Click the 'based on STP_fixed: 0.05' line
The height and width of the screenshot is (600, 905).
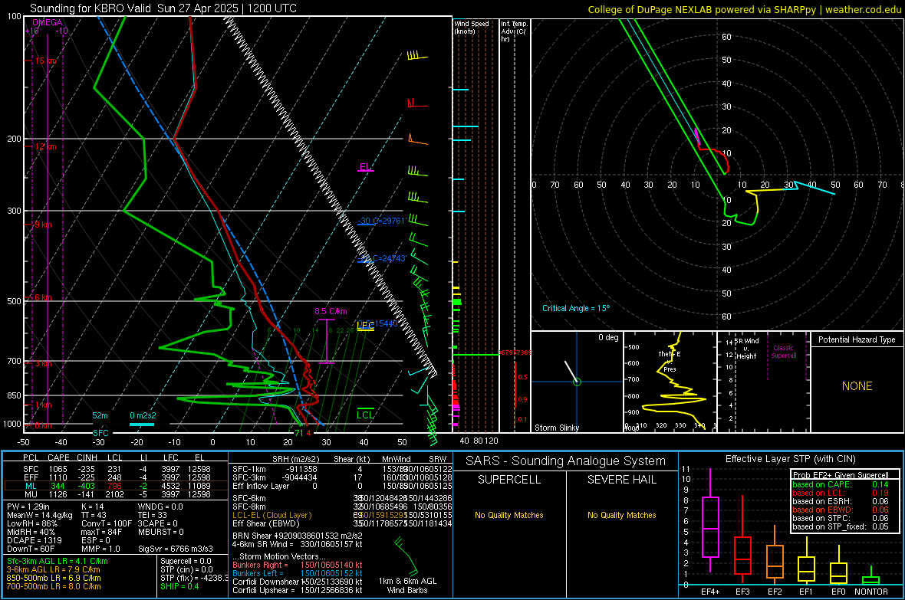click(x=841, y=526)
